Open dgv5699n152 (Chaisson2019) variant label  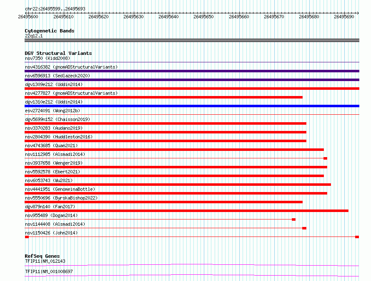click(58, 119)
